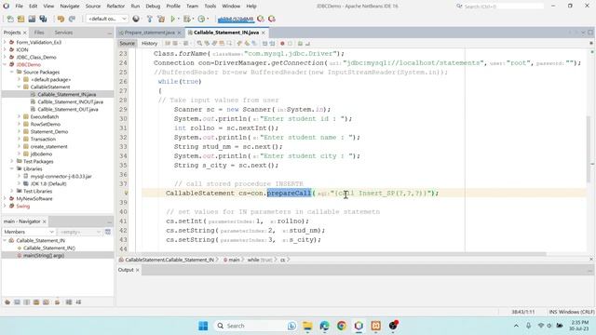Screen dimensions: 596x335
Task: Toggle Show Inner Classes filter in Navigator
Action: tap(46, 302)
